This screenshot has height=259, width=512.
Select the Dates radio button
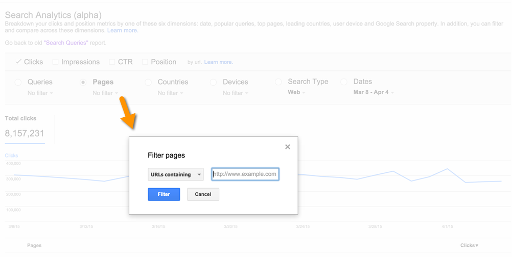coord(344,82)
